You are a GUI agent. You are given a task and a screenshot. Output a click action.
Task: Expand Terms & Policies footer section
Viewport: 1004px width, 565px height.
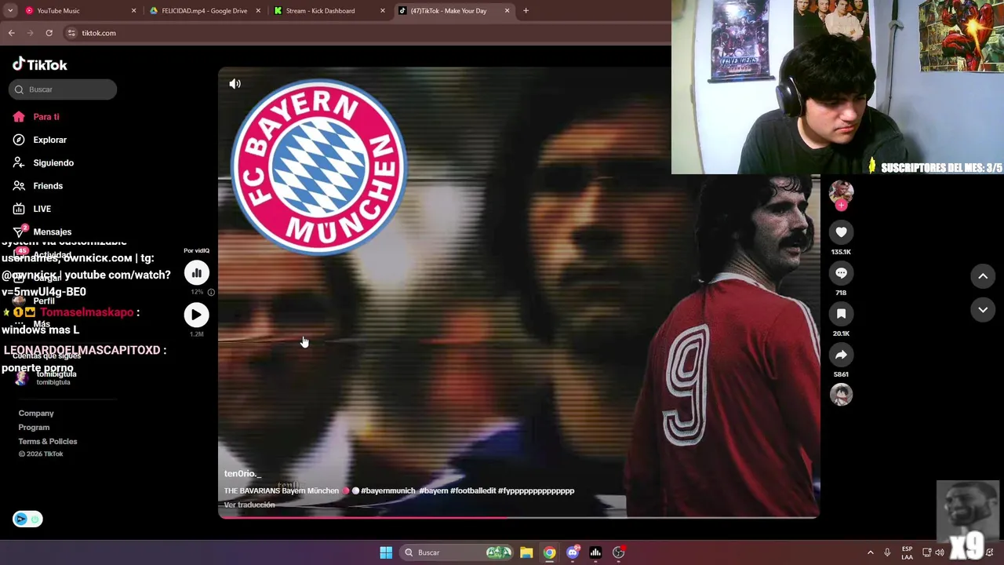pyautogui.click(x=48, y=441)
